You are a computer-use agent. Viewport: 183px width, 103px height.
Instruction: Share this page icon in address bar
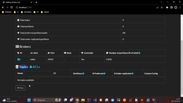tap(157, 7)
